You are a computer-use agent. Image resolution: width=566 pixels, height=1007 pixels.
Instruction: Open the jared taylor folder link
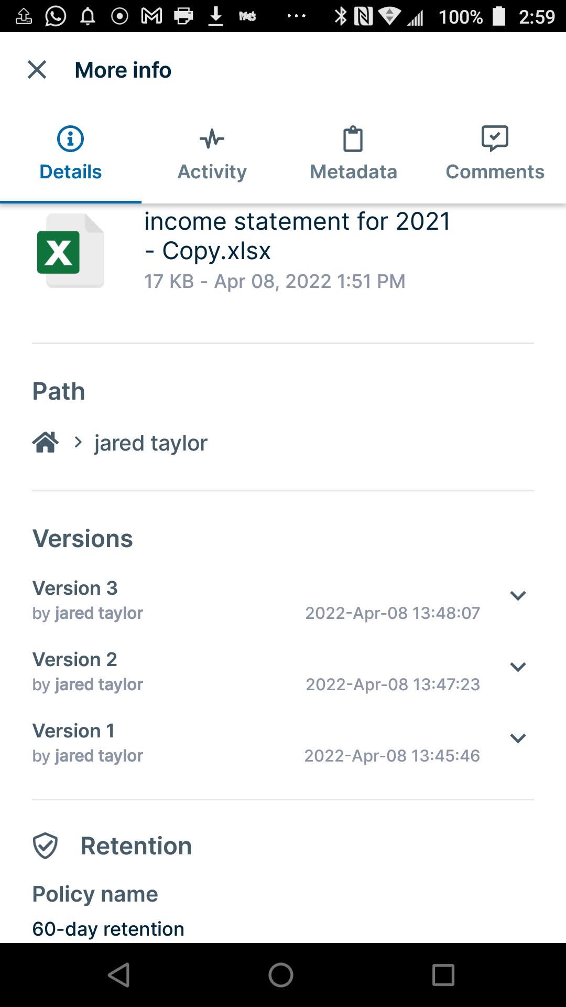(150, 442)
